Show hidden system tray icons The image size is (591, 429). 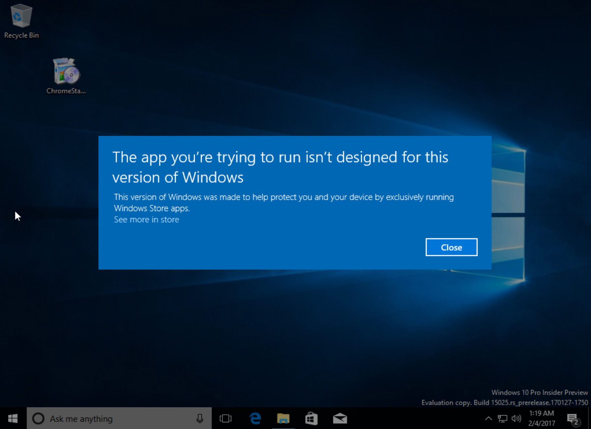coord(488,419)
